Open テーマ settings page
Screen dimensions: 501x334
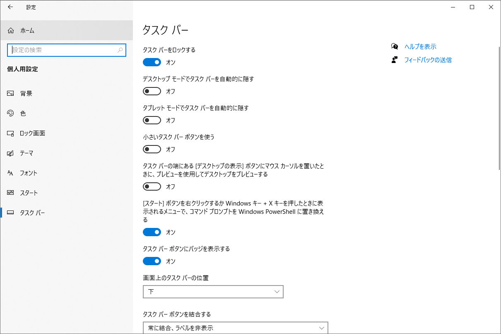(66, 153)
